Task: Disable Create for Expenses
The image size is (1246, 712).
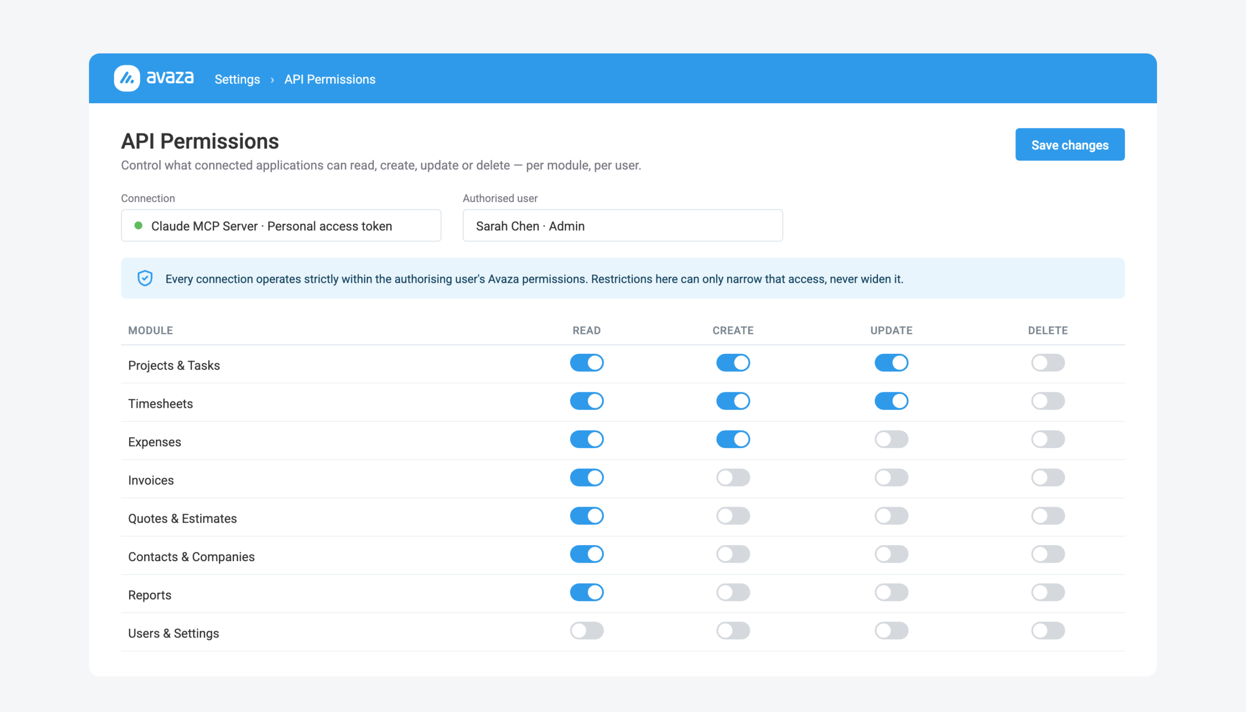Action: [x=733, y=439]
